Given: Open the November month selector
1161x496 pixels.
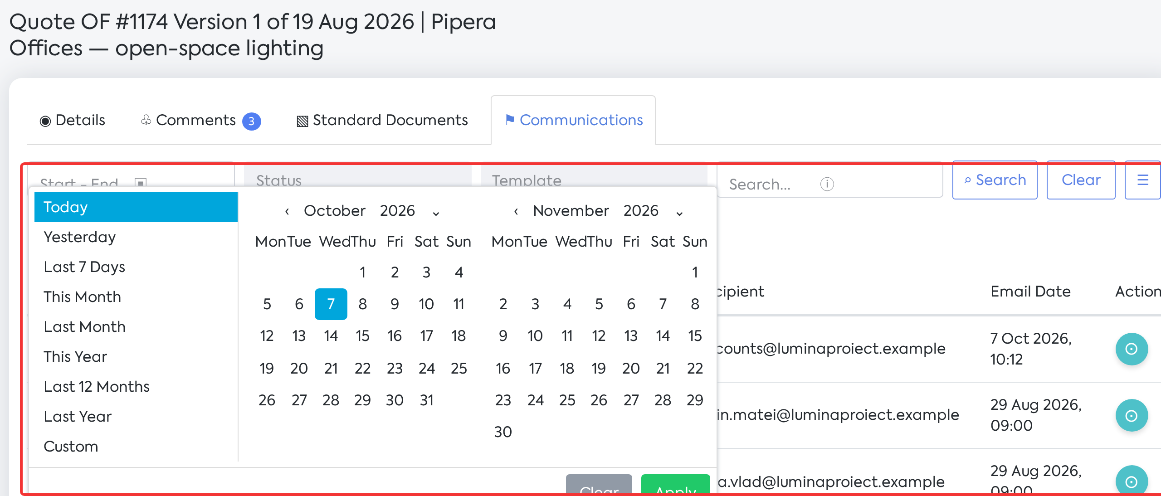Looking at the screenshot, I should pyautogui.click(x=571, y=211).
